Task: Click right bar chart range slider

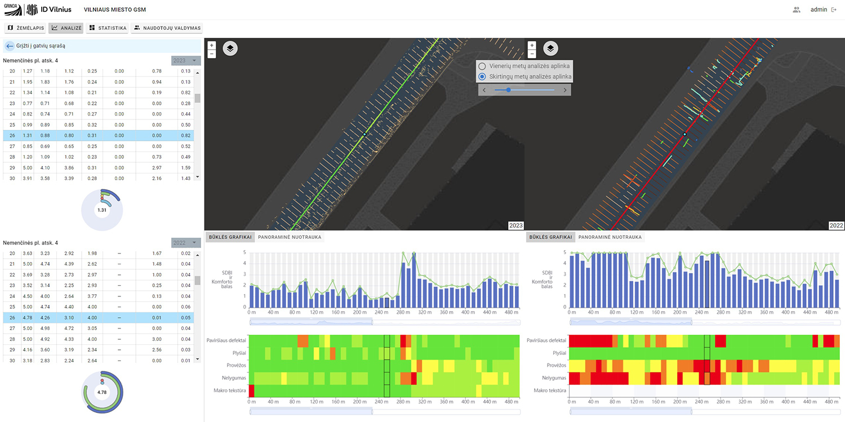Action: (631, 322)
